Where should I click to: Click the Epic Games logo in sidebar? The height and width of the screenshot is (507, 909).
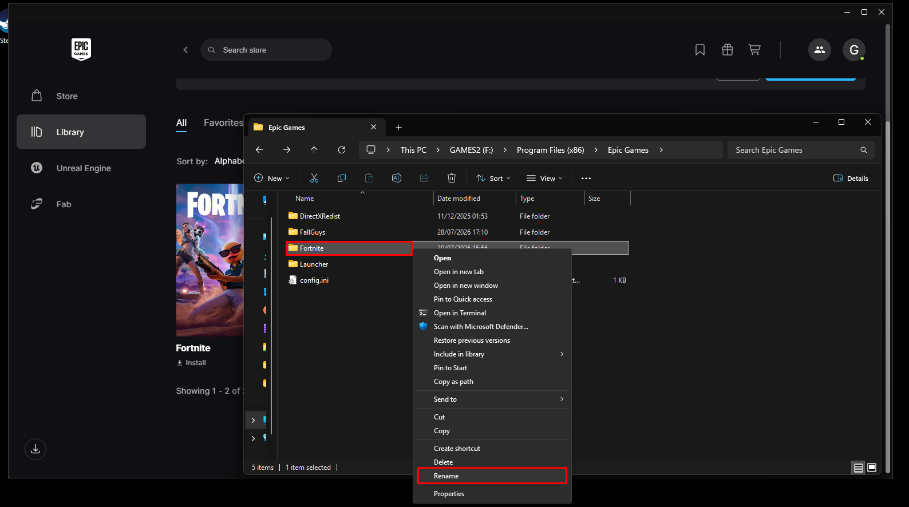81,49
